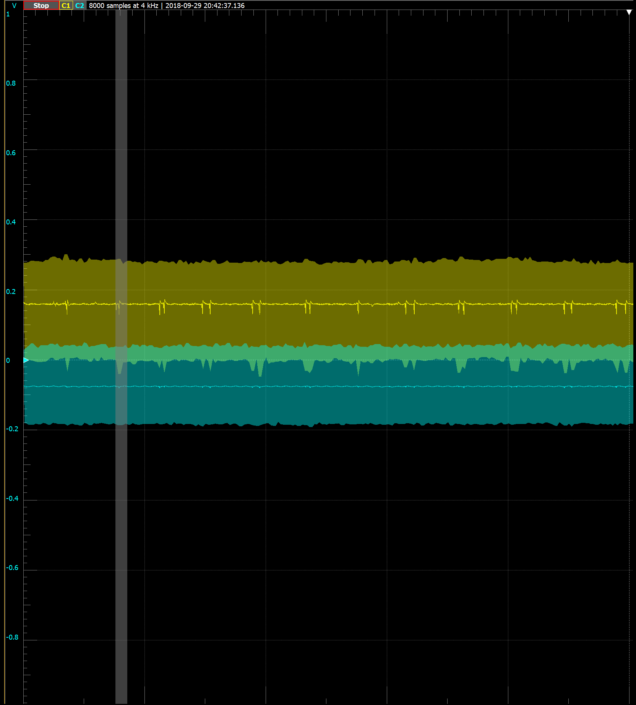The width and height of the screenshot is (636, 705).
Task: Select the yellow C1 channel tag
Action: (66, 5)
